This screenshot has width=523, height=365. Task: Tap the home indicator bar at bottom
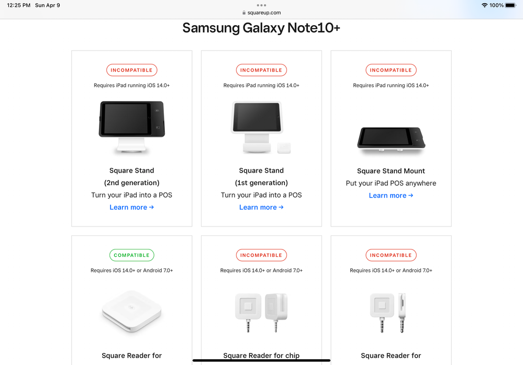[261, 360]
